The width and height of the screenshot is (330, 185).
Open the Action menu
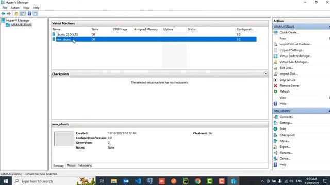15,8
